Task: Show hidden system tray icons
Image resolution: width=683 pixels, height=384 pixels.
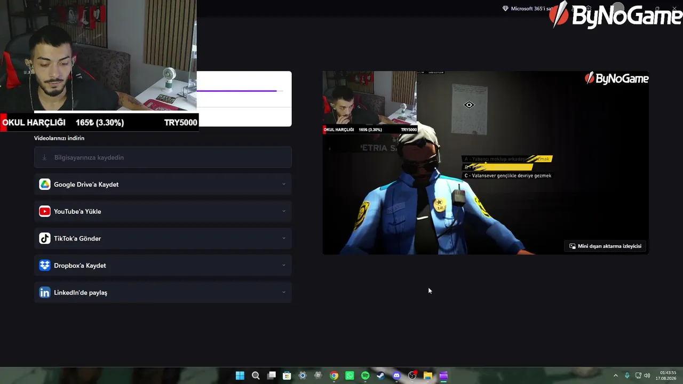Action: click(x=615, y=375)
